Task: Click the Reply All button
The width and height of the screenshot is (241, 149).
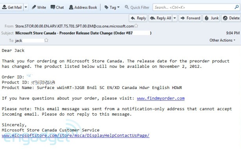Action: tap(161, 18)
